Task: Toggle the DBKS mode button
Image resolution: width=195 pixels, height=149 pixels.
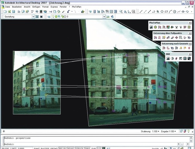Action: pyautogui.click(x=87, y=148)
